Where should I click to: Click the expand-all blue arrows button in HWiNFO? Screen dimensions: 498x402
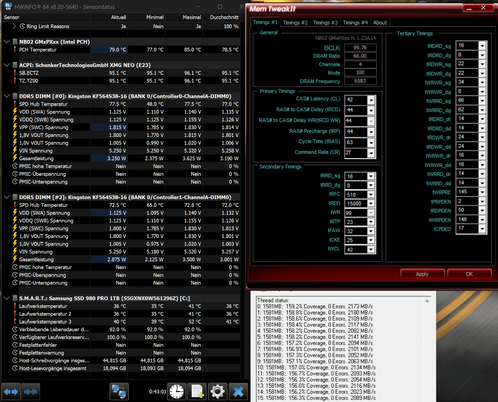pyautogui.click(x=11, y=392)
